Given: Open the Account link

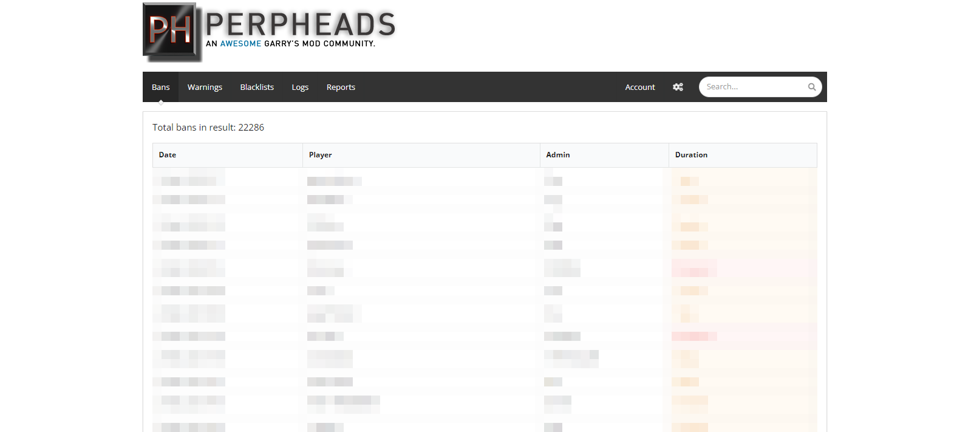Looking at the screenshot, I should pyautogui.click(x=640, y=87).
